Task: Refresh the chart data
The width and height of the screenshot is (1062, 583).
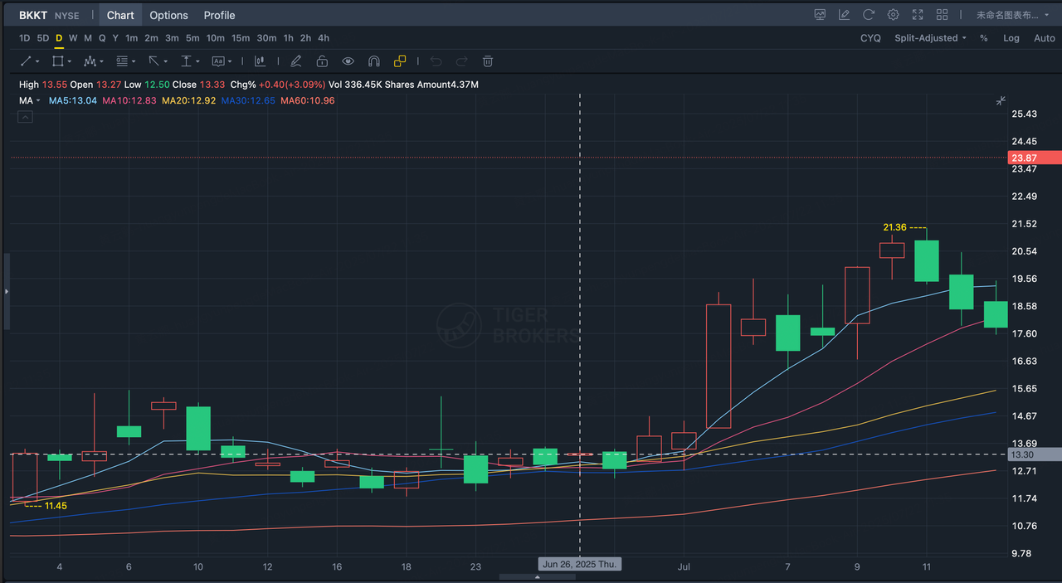Action: coord(869,14)
